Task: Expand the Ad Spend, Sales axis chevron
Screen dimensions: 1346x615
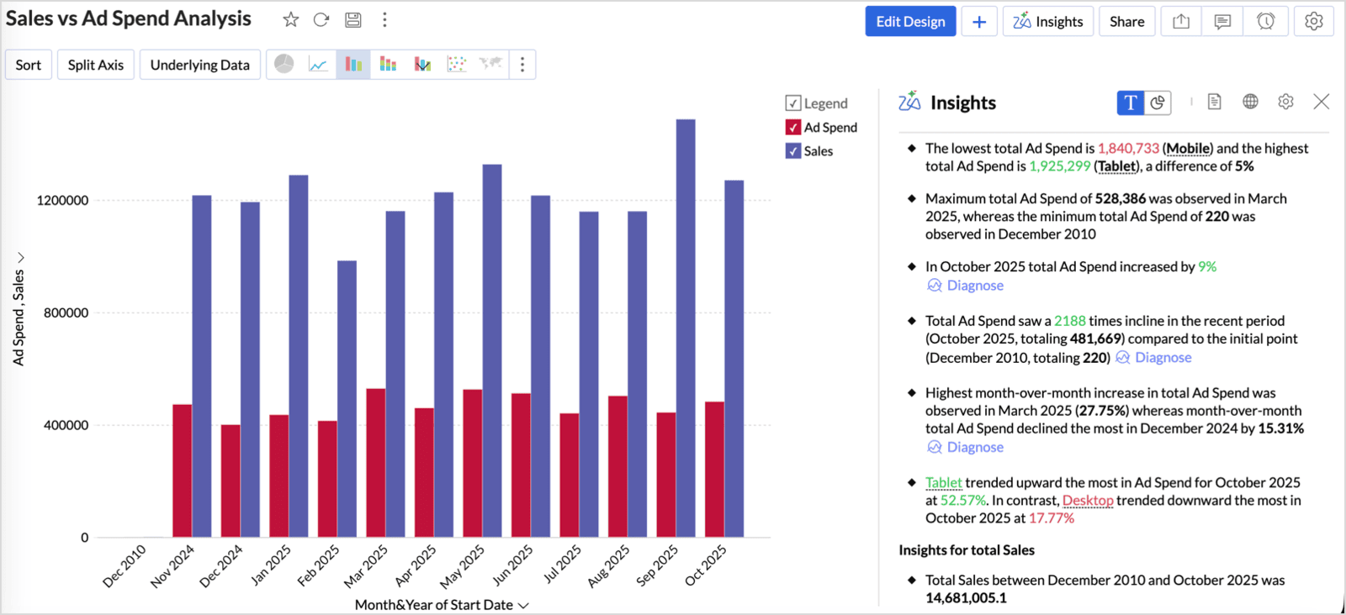Action: (x=20, y=258)
